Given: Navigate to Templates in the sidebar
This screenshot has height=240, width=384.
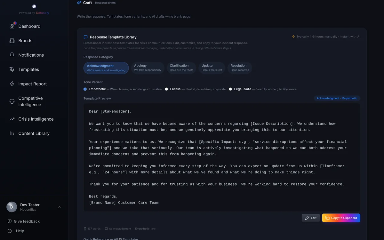Looking at the screenshot, I should (x=29, y=69).
